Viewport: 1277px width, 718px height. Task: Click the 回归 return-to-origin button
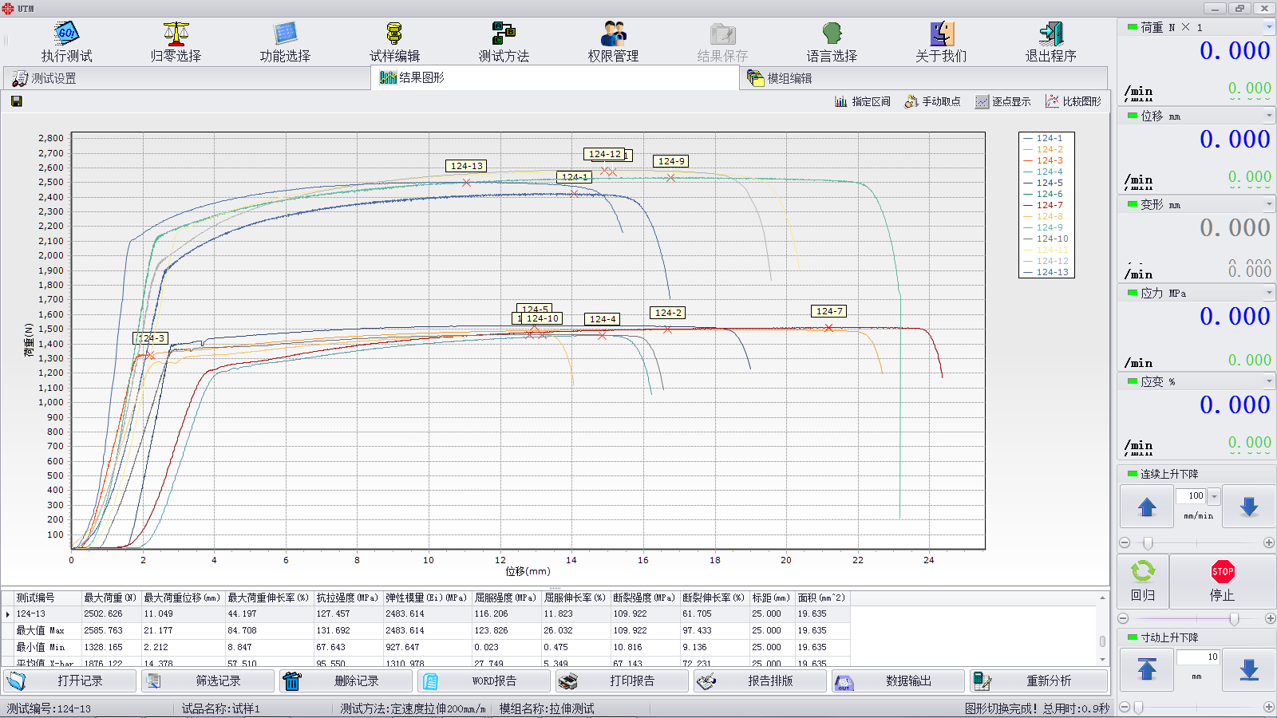click(x=1143, y=582)
